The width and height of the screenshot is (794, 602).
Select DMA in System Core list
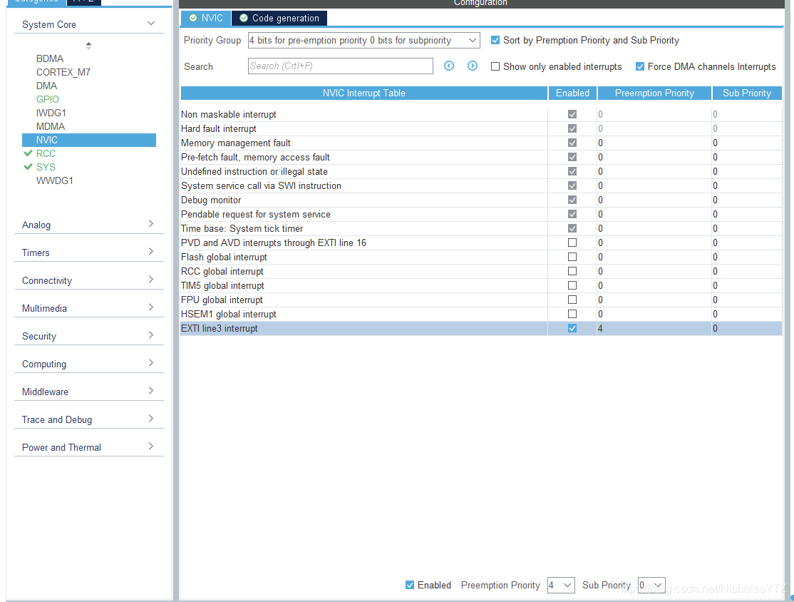tap(46, 86)
